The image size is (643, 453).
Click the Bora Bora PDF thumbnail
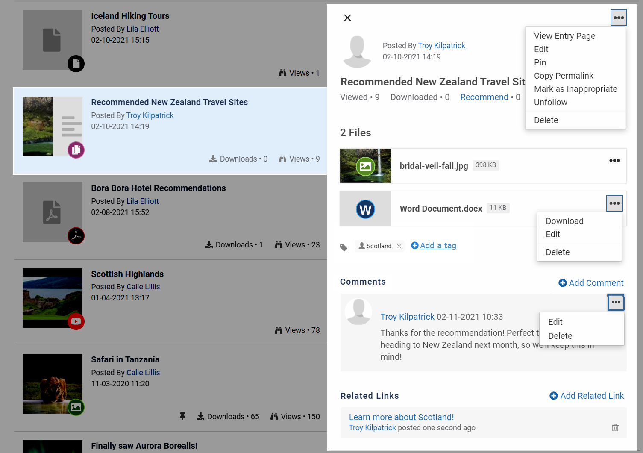(x=53, y=212)
